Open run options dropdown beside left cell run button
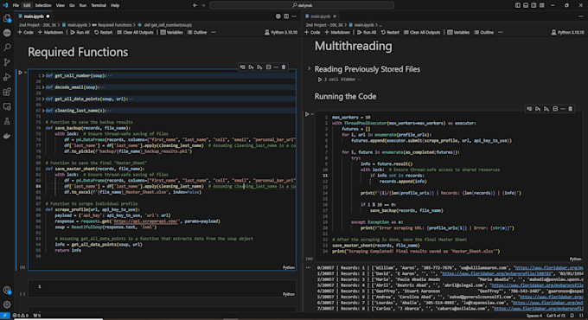The image size is (588, 320). (25, 73)
